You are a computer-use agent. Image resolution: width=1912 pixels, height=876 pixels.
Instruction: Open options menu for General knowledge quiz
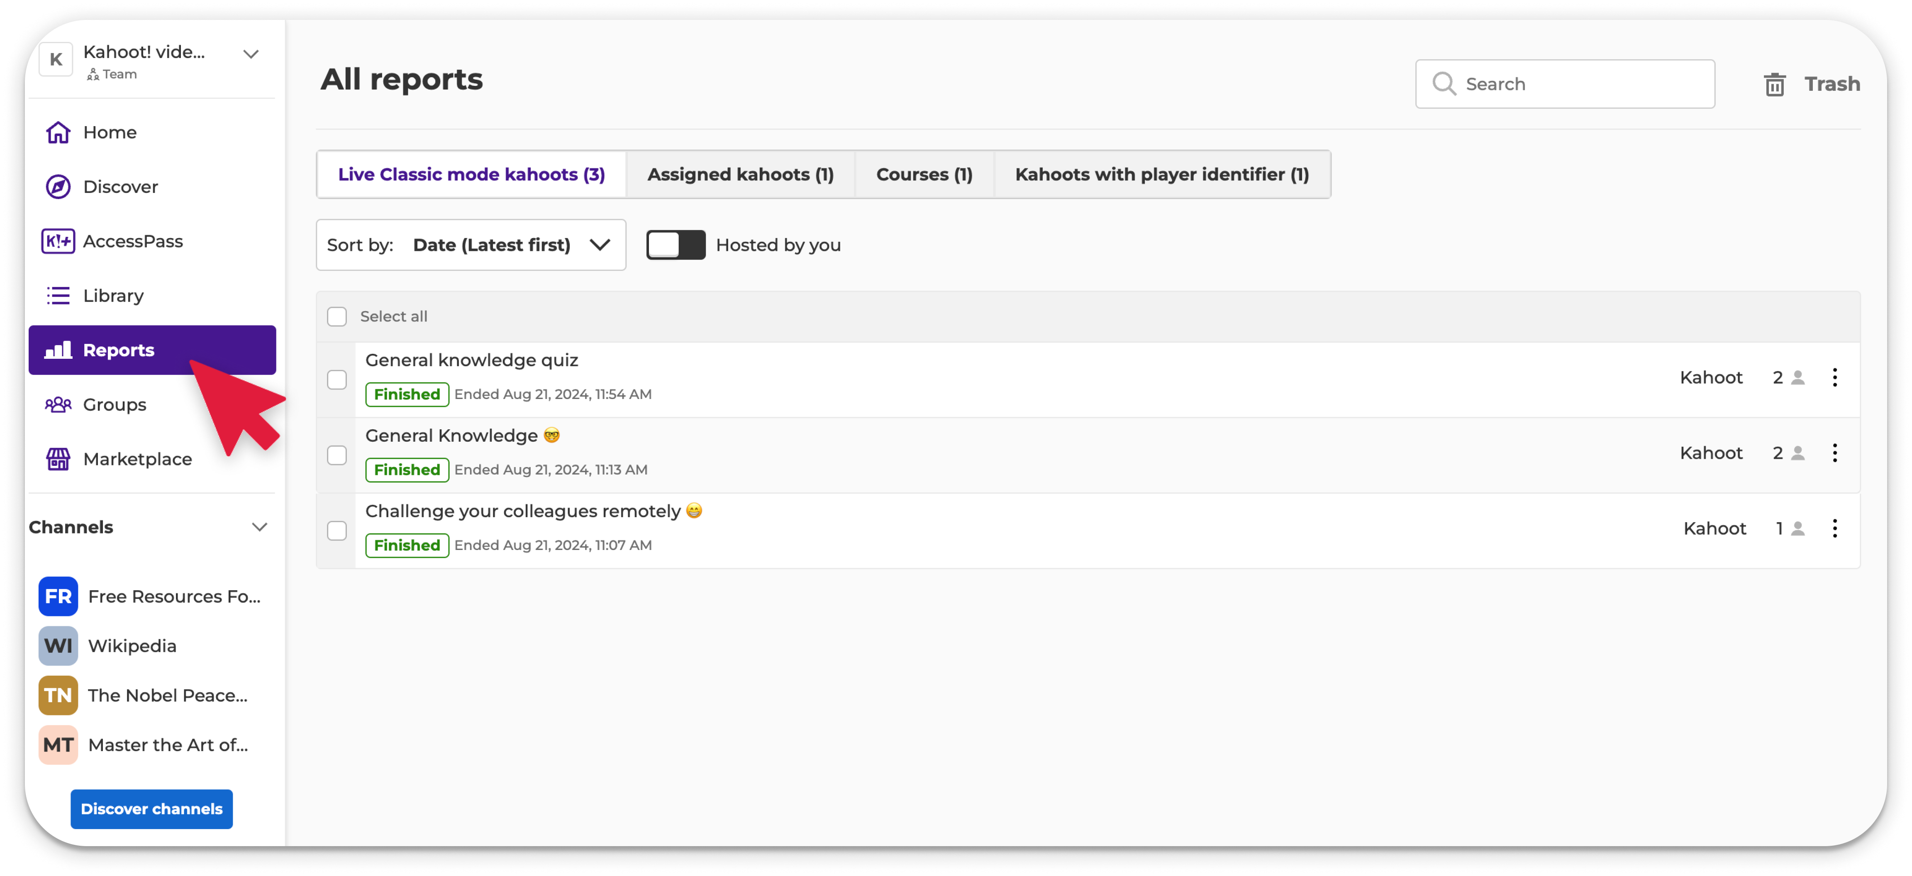[1834, 377]
